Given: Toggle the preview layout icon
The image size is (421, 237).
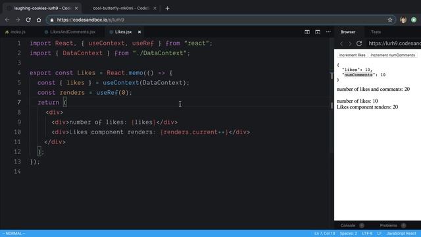Looking at the screenshot, I should point(318,32).
